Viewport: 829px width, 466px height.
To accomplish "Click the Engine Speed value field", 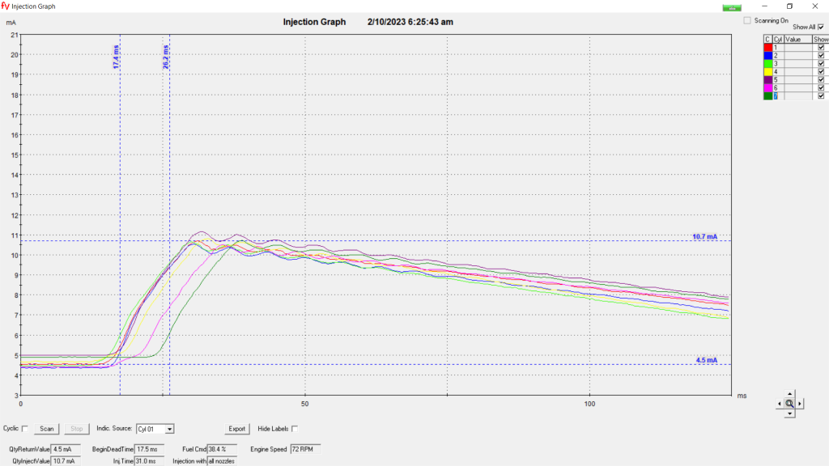I will (x=308, y=447).
